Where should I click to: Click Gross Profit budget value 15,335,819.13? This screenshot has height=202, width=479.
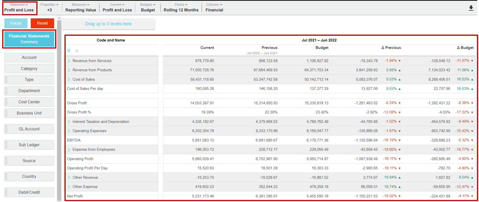click(316, 103)
